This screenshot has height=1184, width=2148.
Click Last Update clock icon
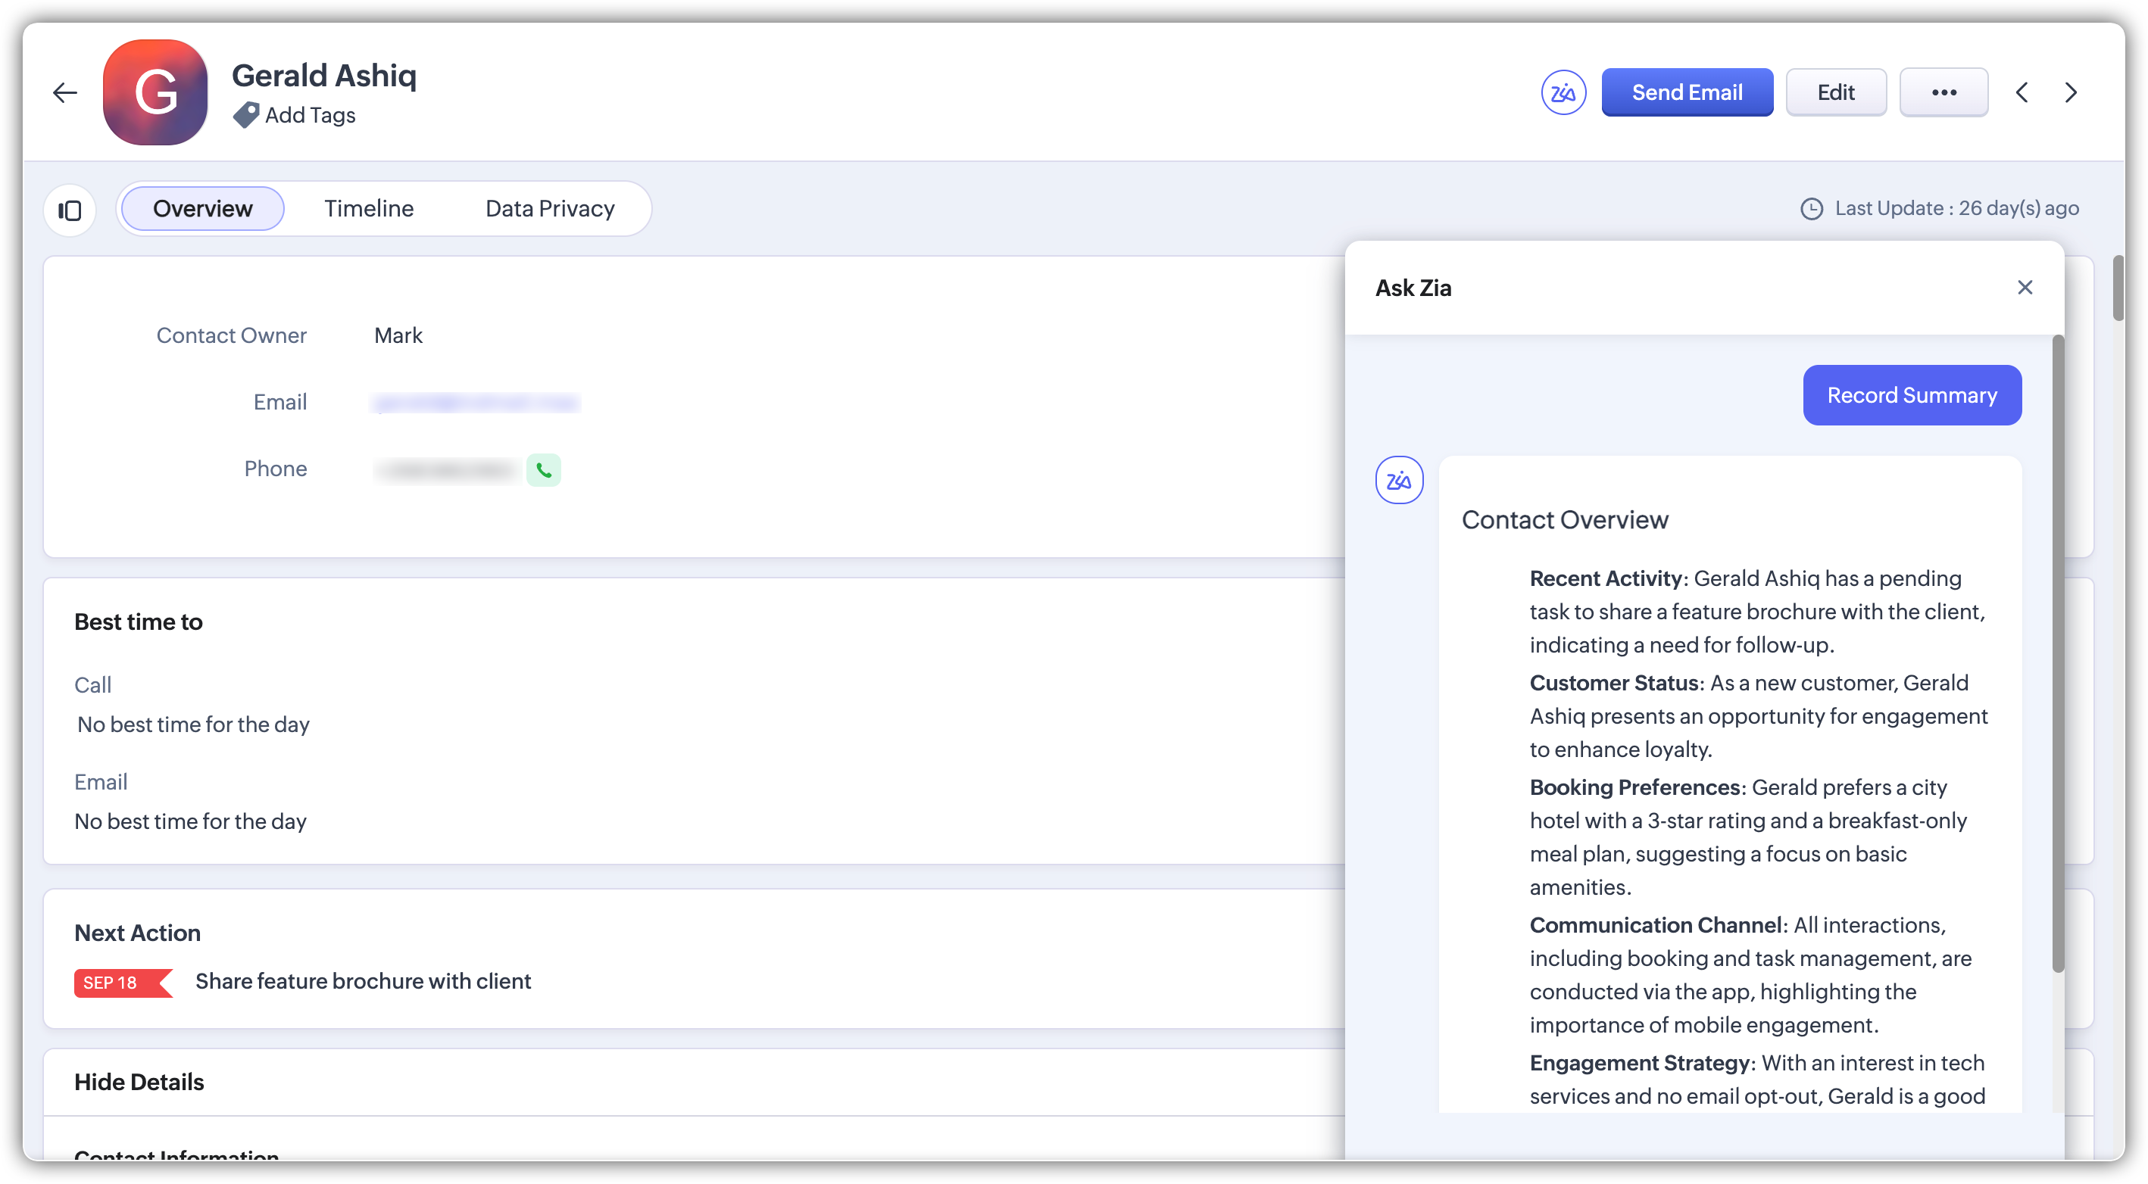click(x=1811, y=208)
